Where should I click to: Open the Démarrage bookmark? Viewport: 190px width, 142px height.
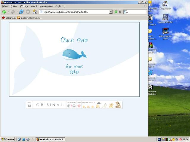[x=9, y=18]
